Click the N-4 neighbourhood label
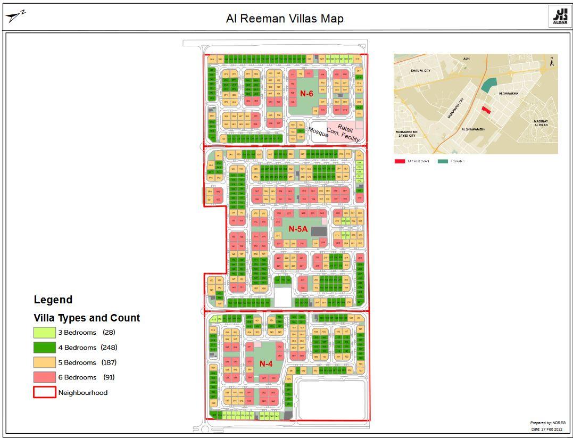The height and width of the screenshot is (438, 573). [x=265, y=364]
